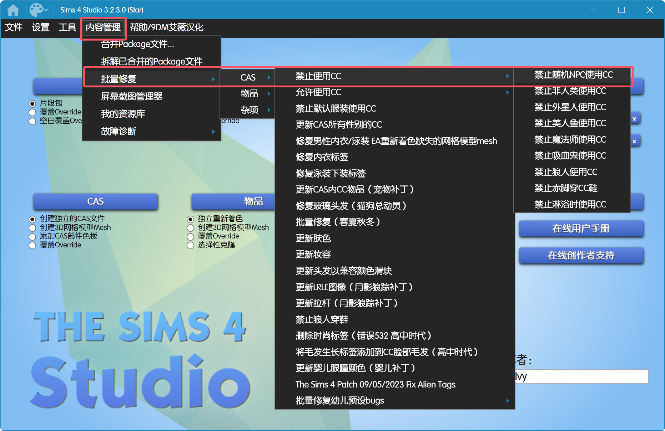Choose 更新妆容 menu item
Viewport: 665px width, 431px height.
coord(394,255)
